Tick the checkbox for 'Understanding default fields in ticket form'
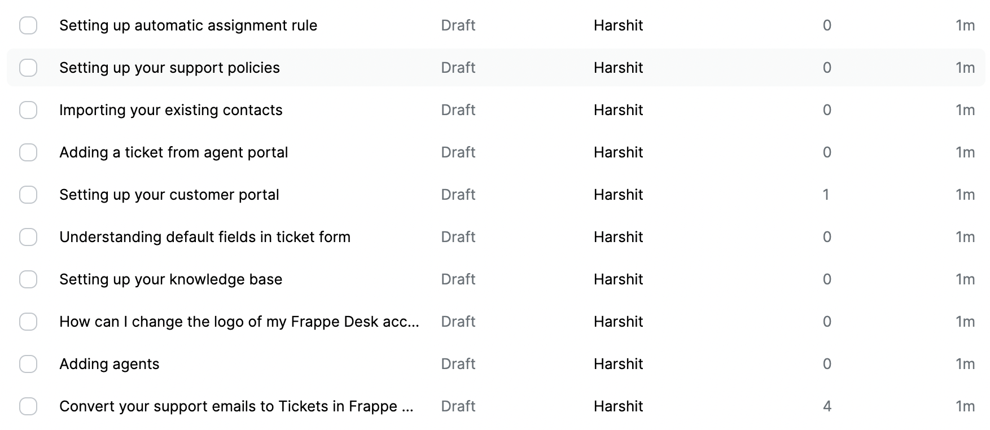Screen dimensions: 990x430 click(28, 236)
